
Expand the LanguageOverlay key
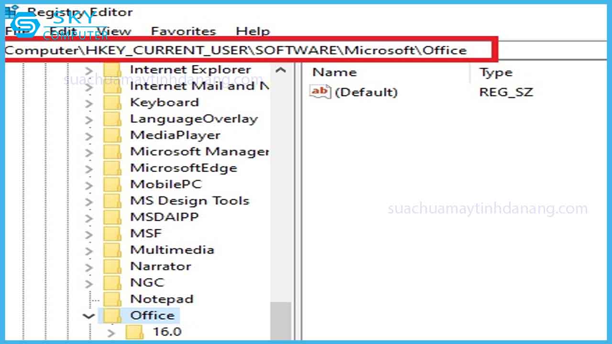coord(89,119)
